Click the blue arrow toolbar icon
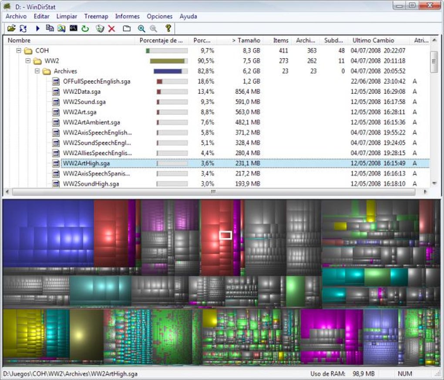444x380 pixels. tap(38, 28)
